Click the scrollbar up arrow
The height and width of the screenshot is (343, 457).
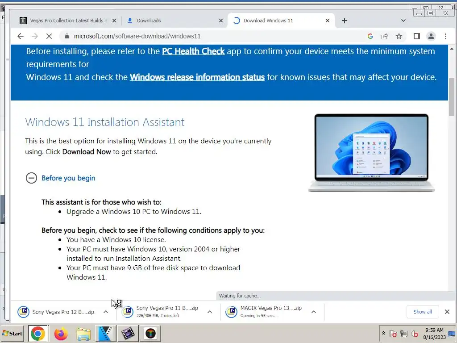[452, 48]
